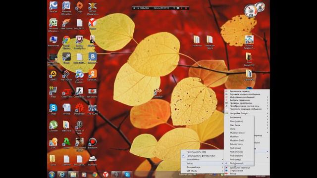Click "Выход" to exit the program
This screenshot has width=317, height=178.
(247, 174)
